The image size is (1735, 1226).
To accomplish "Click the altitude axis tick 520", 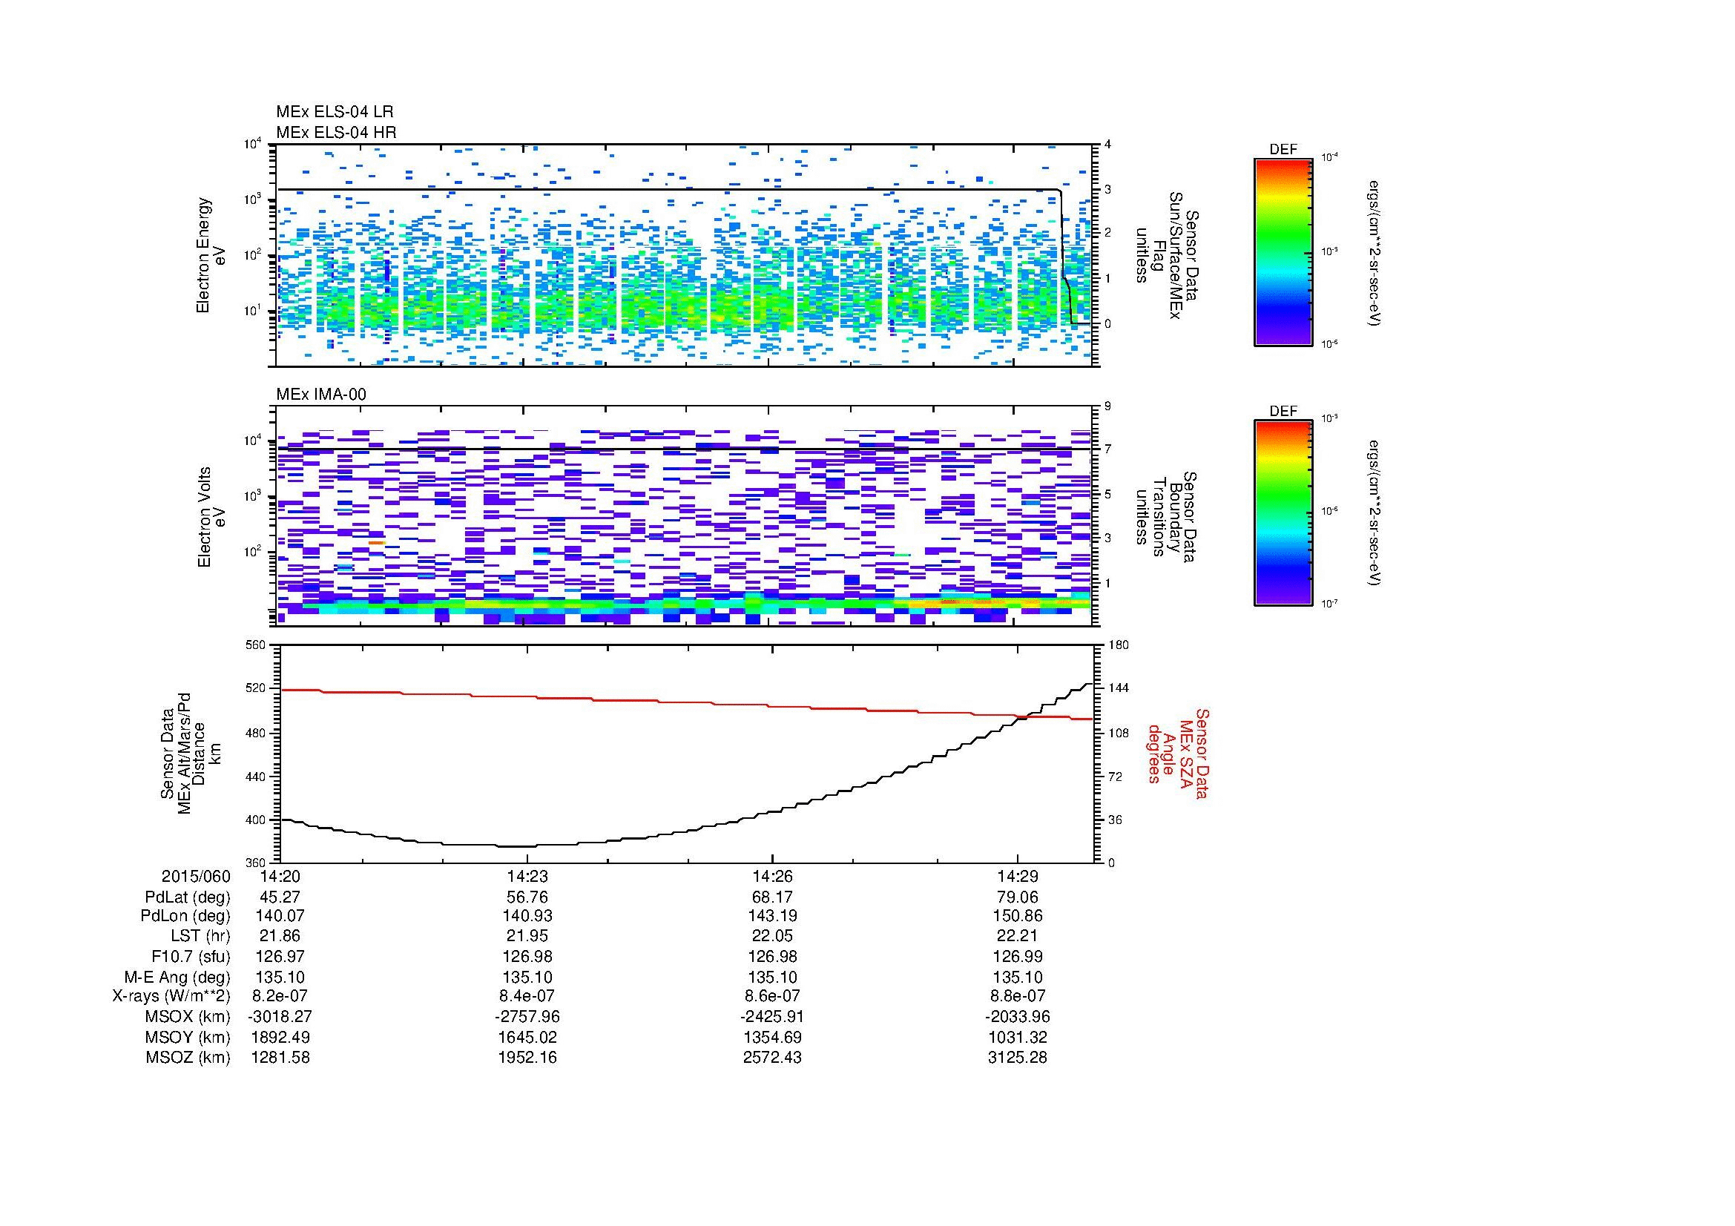I will coord(257,689).
